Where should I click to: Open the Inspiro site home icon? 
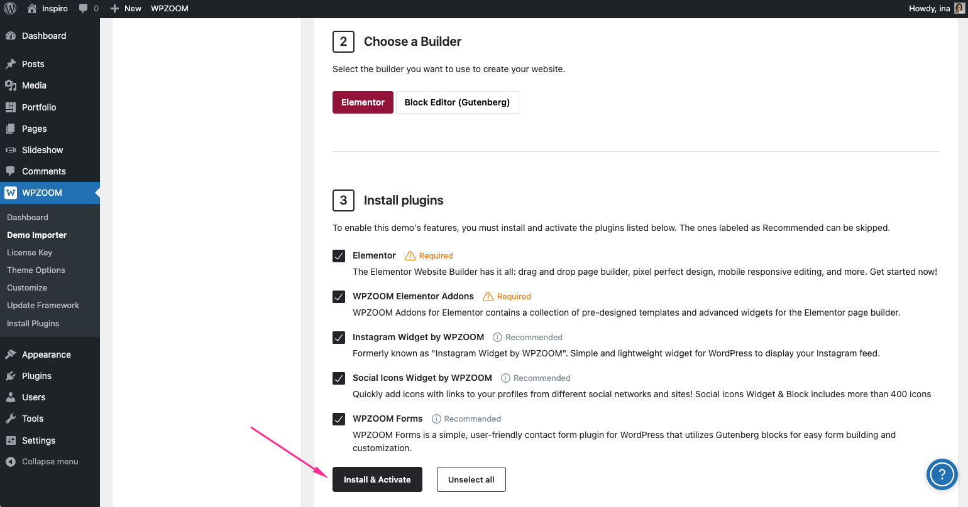click(32, 9)
